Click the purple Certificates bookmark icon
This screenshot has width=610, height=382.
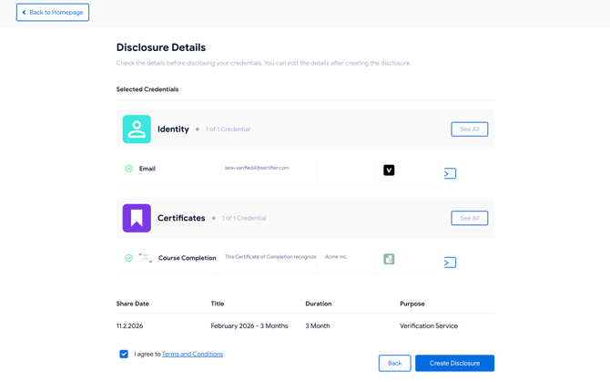[x=137, y=218]
